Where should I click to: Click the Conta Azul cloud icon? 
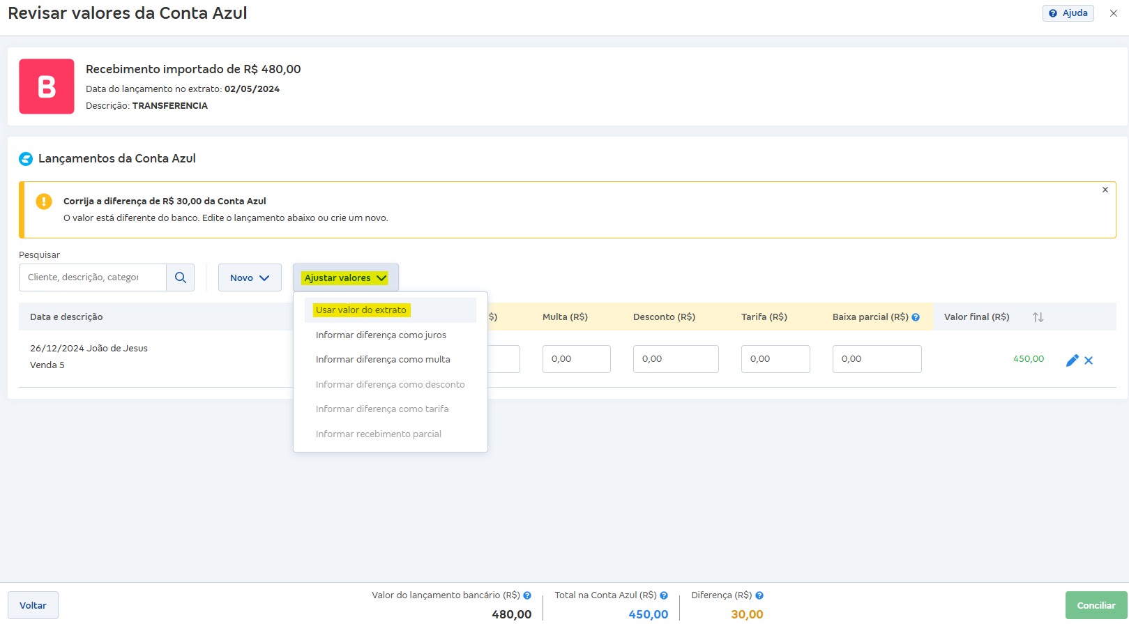[x=26, y=159]
